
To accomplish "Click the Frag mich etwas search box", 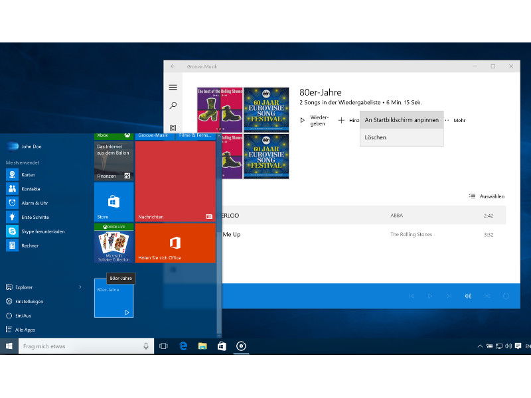I will tap(86, 346).
